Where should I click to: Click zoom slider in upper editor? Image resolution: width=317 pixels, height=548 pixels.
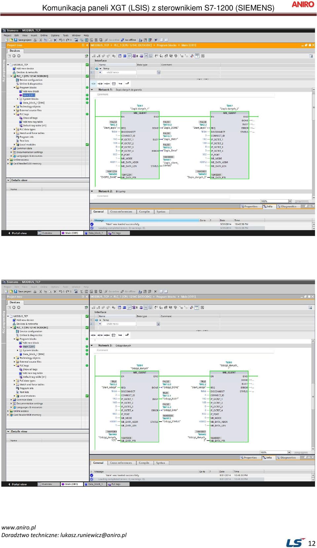click(302, 201)
